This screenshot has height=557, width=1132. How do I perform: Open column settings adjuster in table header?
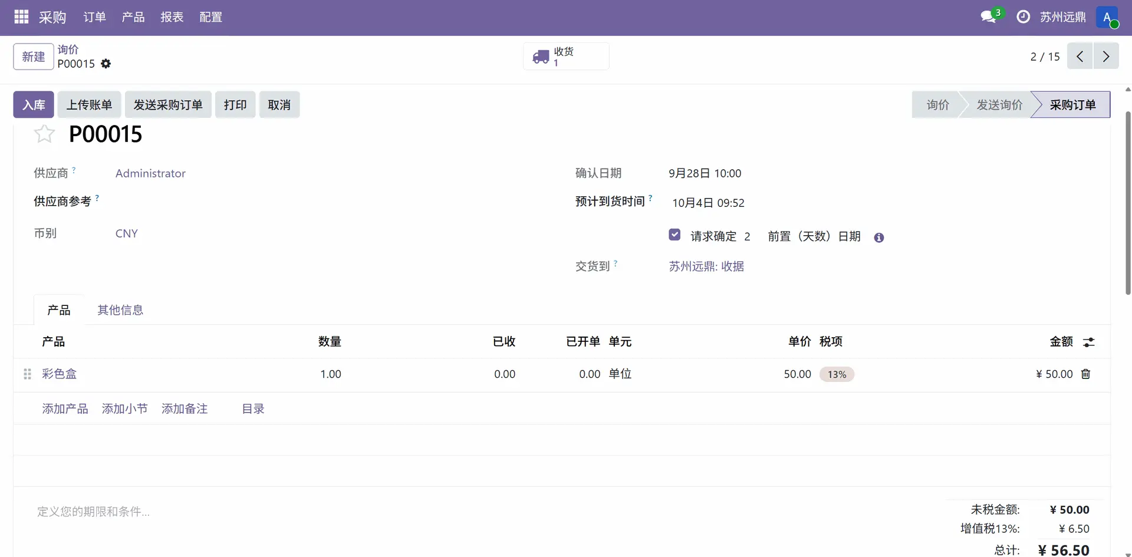coord(1089,342)
